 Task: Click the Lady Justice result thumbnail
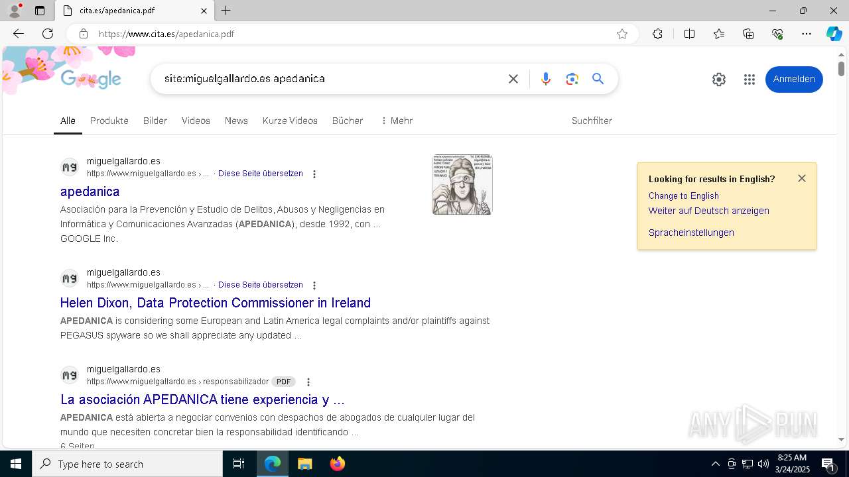462,184
